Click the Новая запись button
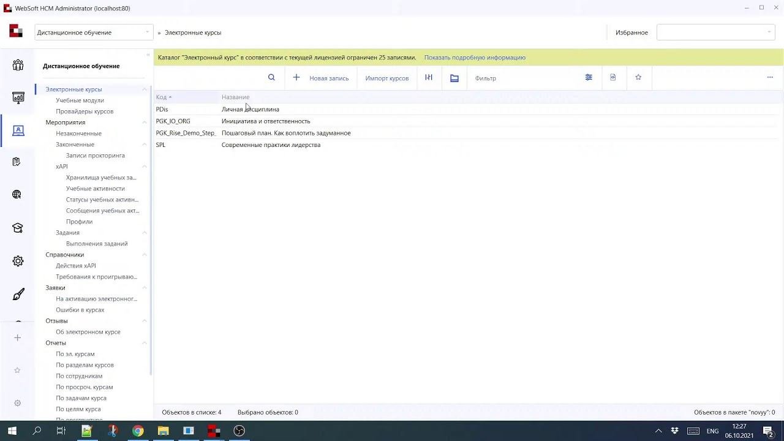 point(320,78)
